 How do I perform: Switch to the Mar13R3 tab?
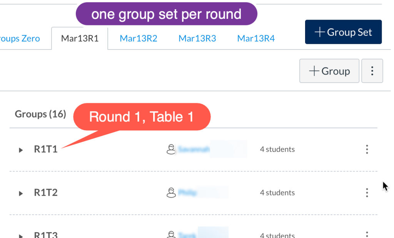197,38
